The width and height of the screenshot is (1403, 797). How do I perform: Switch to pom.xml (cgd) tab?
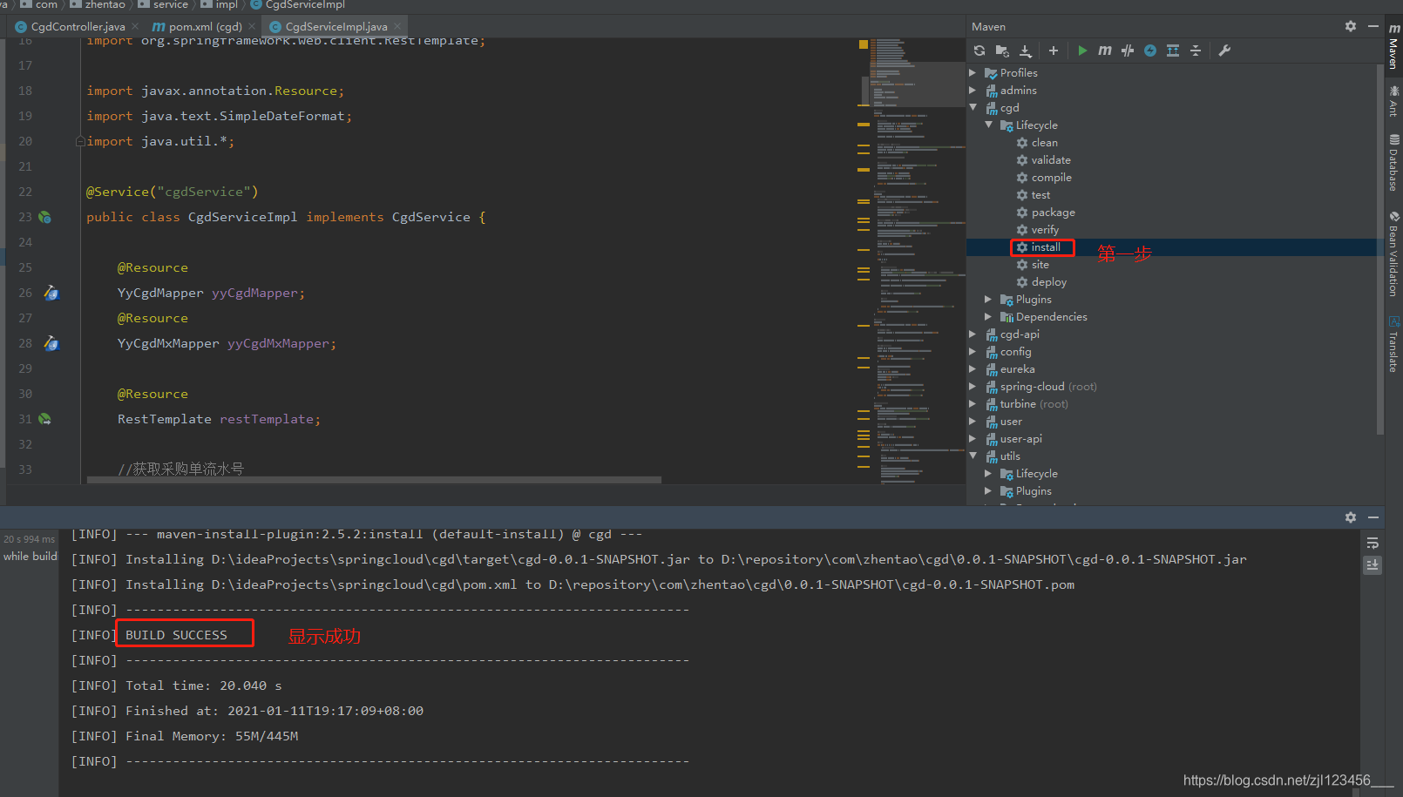205,27
